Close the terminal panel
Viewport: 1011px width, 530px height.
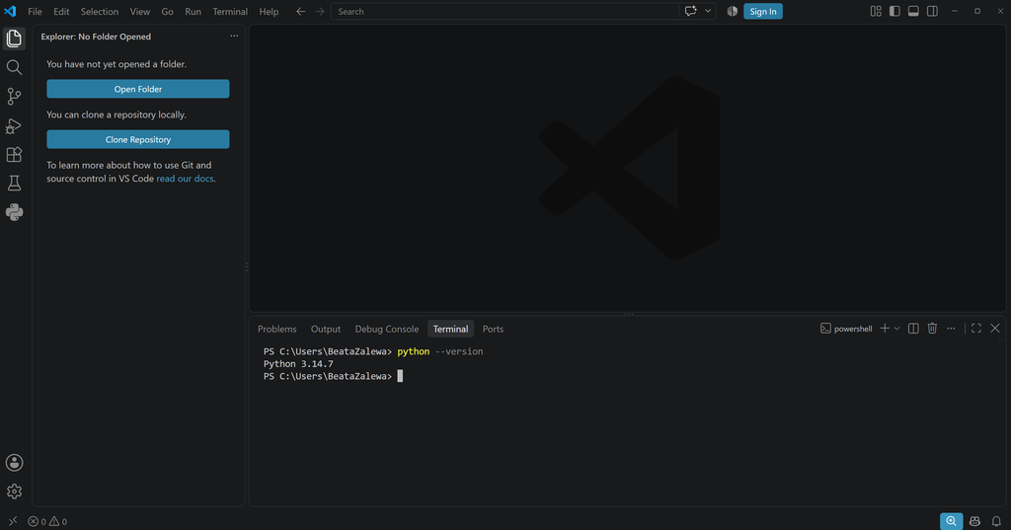[x=995, y=329]
